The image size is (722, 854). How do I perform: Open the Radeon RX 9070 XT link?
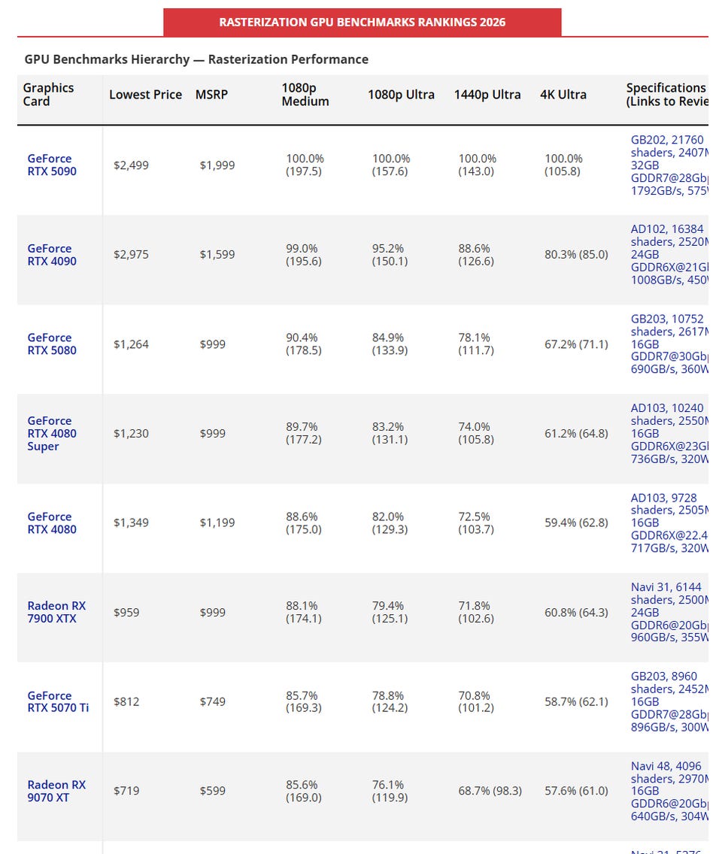coord(56,791)
